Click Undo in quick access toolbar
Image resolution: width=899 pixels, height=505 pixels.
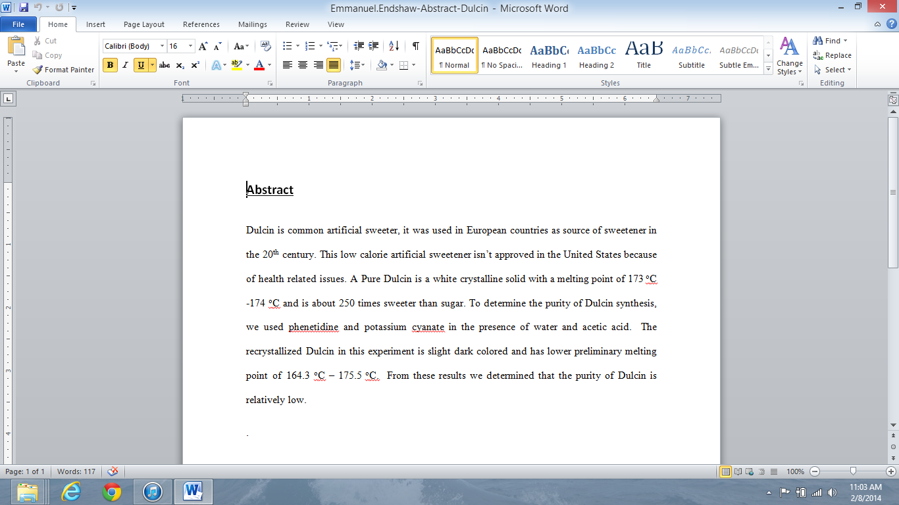pyautogui.click(x=38, y=8)
